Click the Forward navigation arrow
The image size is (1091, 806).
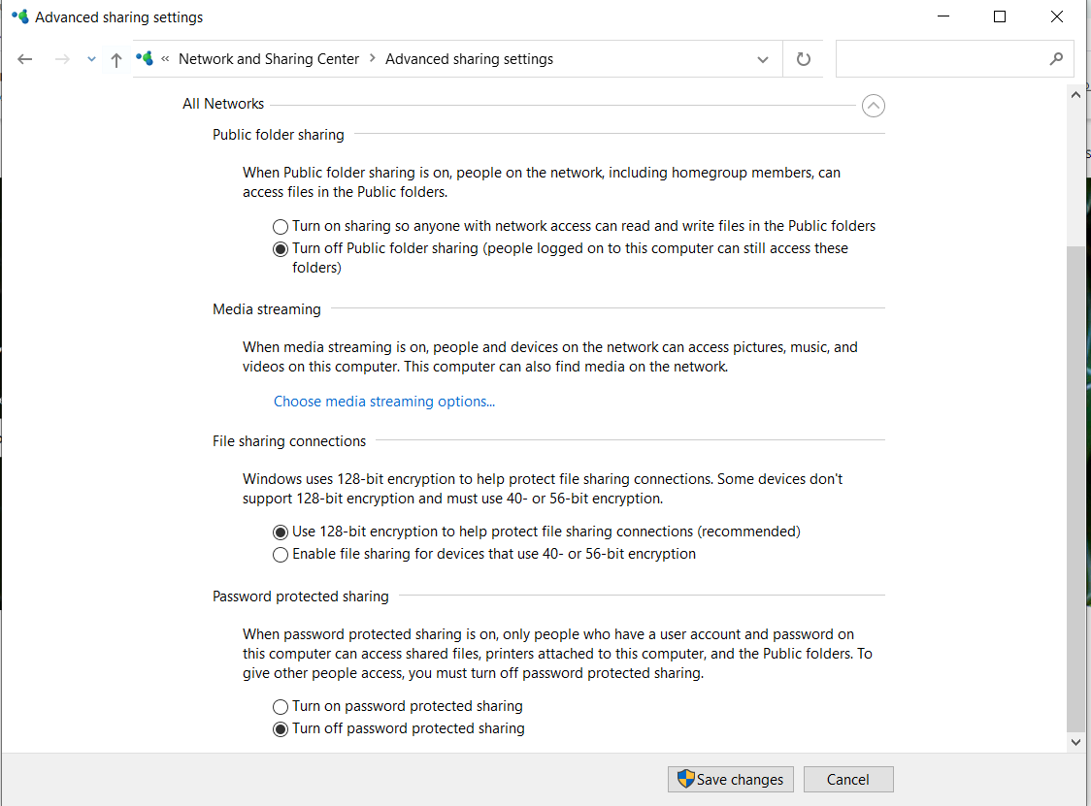click(x=62, y=59)
